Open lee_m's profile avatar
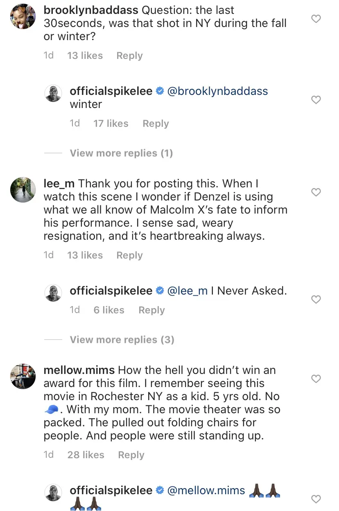Viewport: 339px width, 511px height. tap(23, 190)
